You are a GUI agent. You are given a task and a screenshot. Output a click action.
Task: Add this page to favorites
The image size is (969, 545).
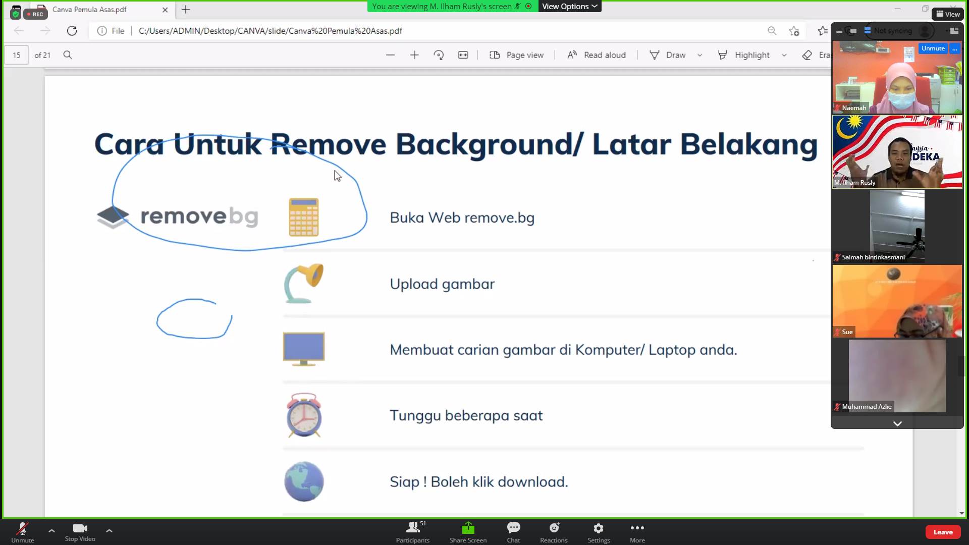coord(794,31)
